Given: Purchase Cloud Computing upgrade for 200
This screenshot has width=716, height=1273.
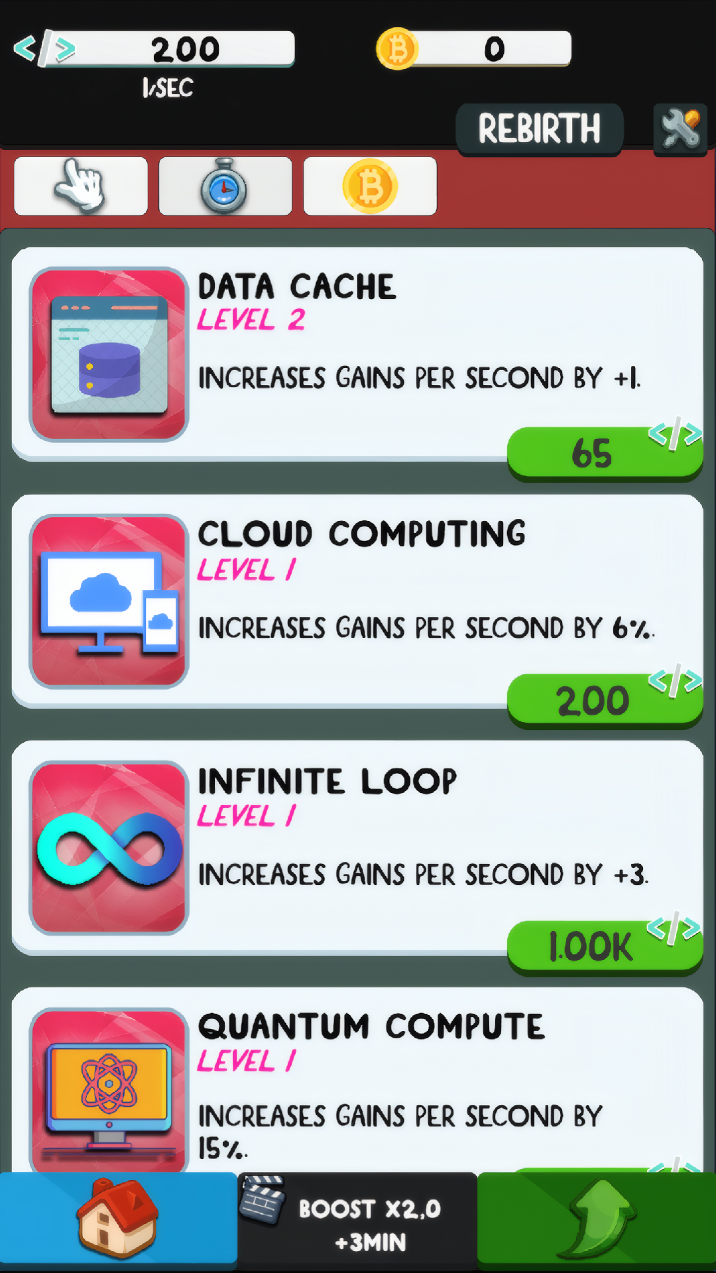Looking at the screenshot, I should (605, 700).
